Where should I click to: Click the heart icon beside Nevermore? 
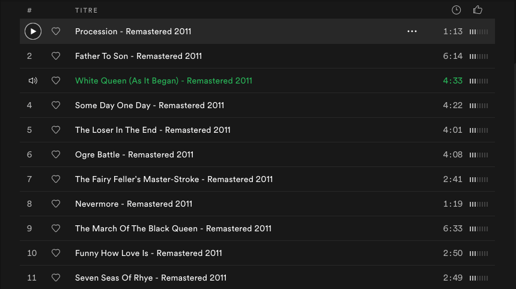tap(56, 204)
